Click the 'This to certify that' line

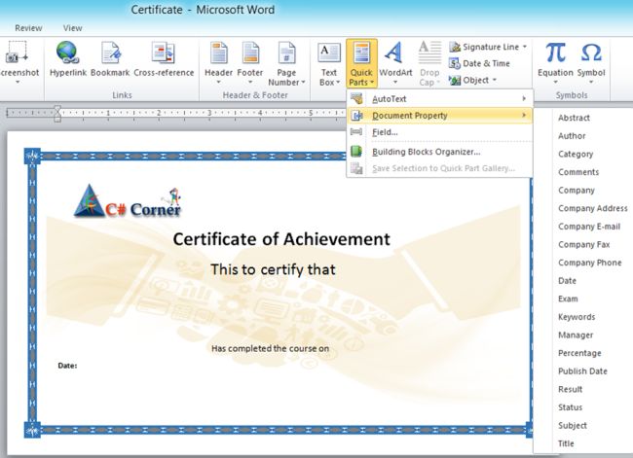(x=273, y=269)
